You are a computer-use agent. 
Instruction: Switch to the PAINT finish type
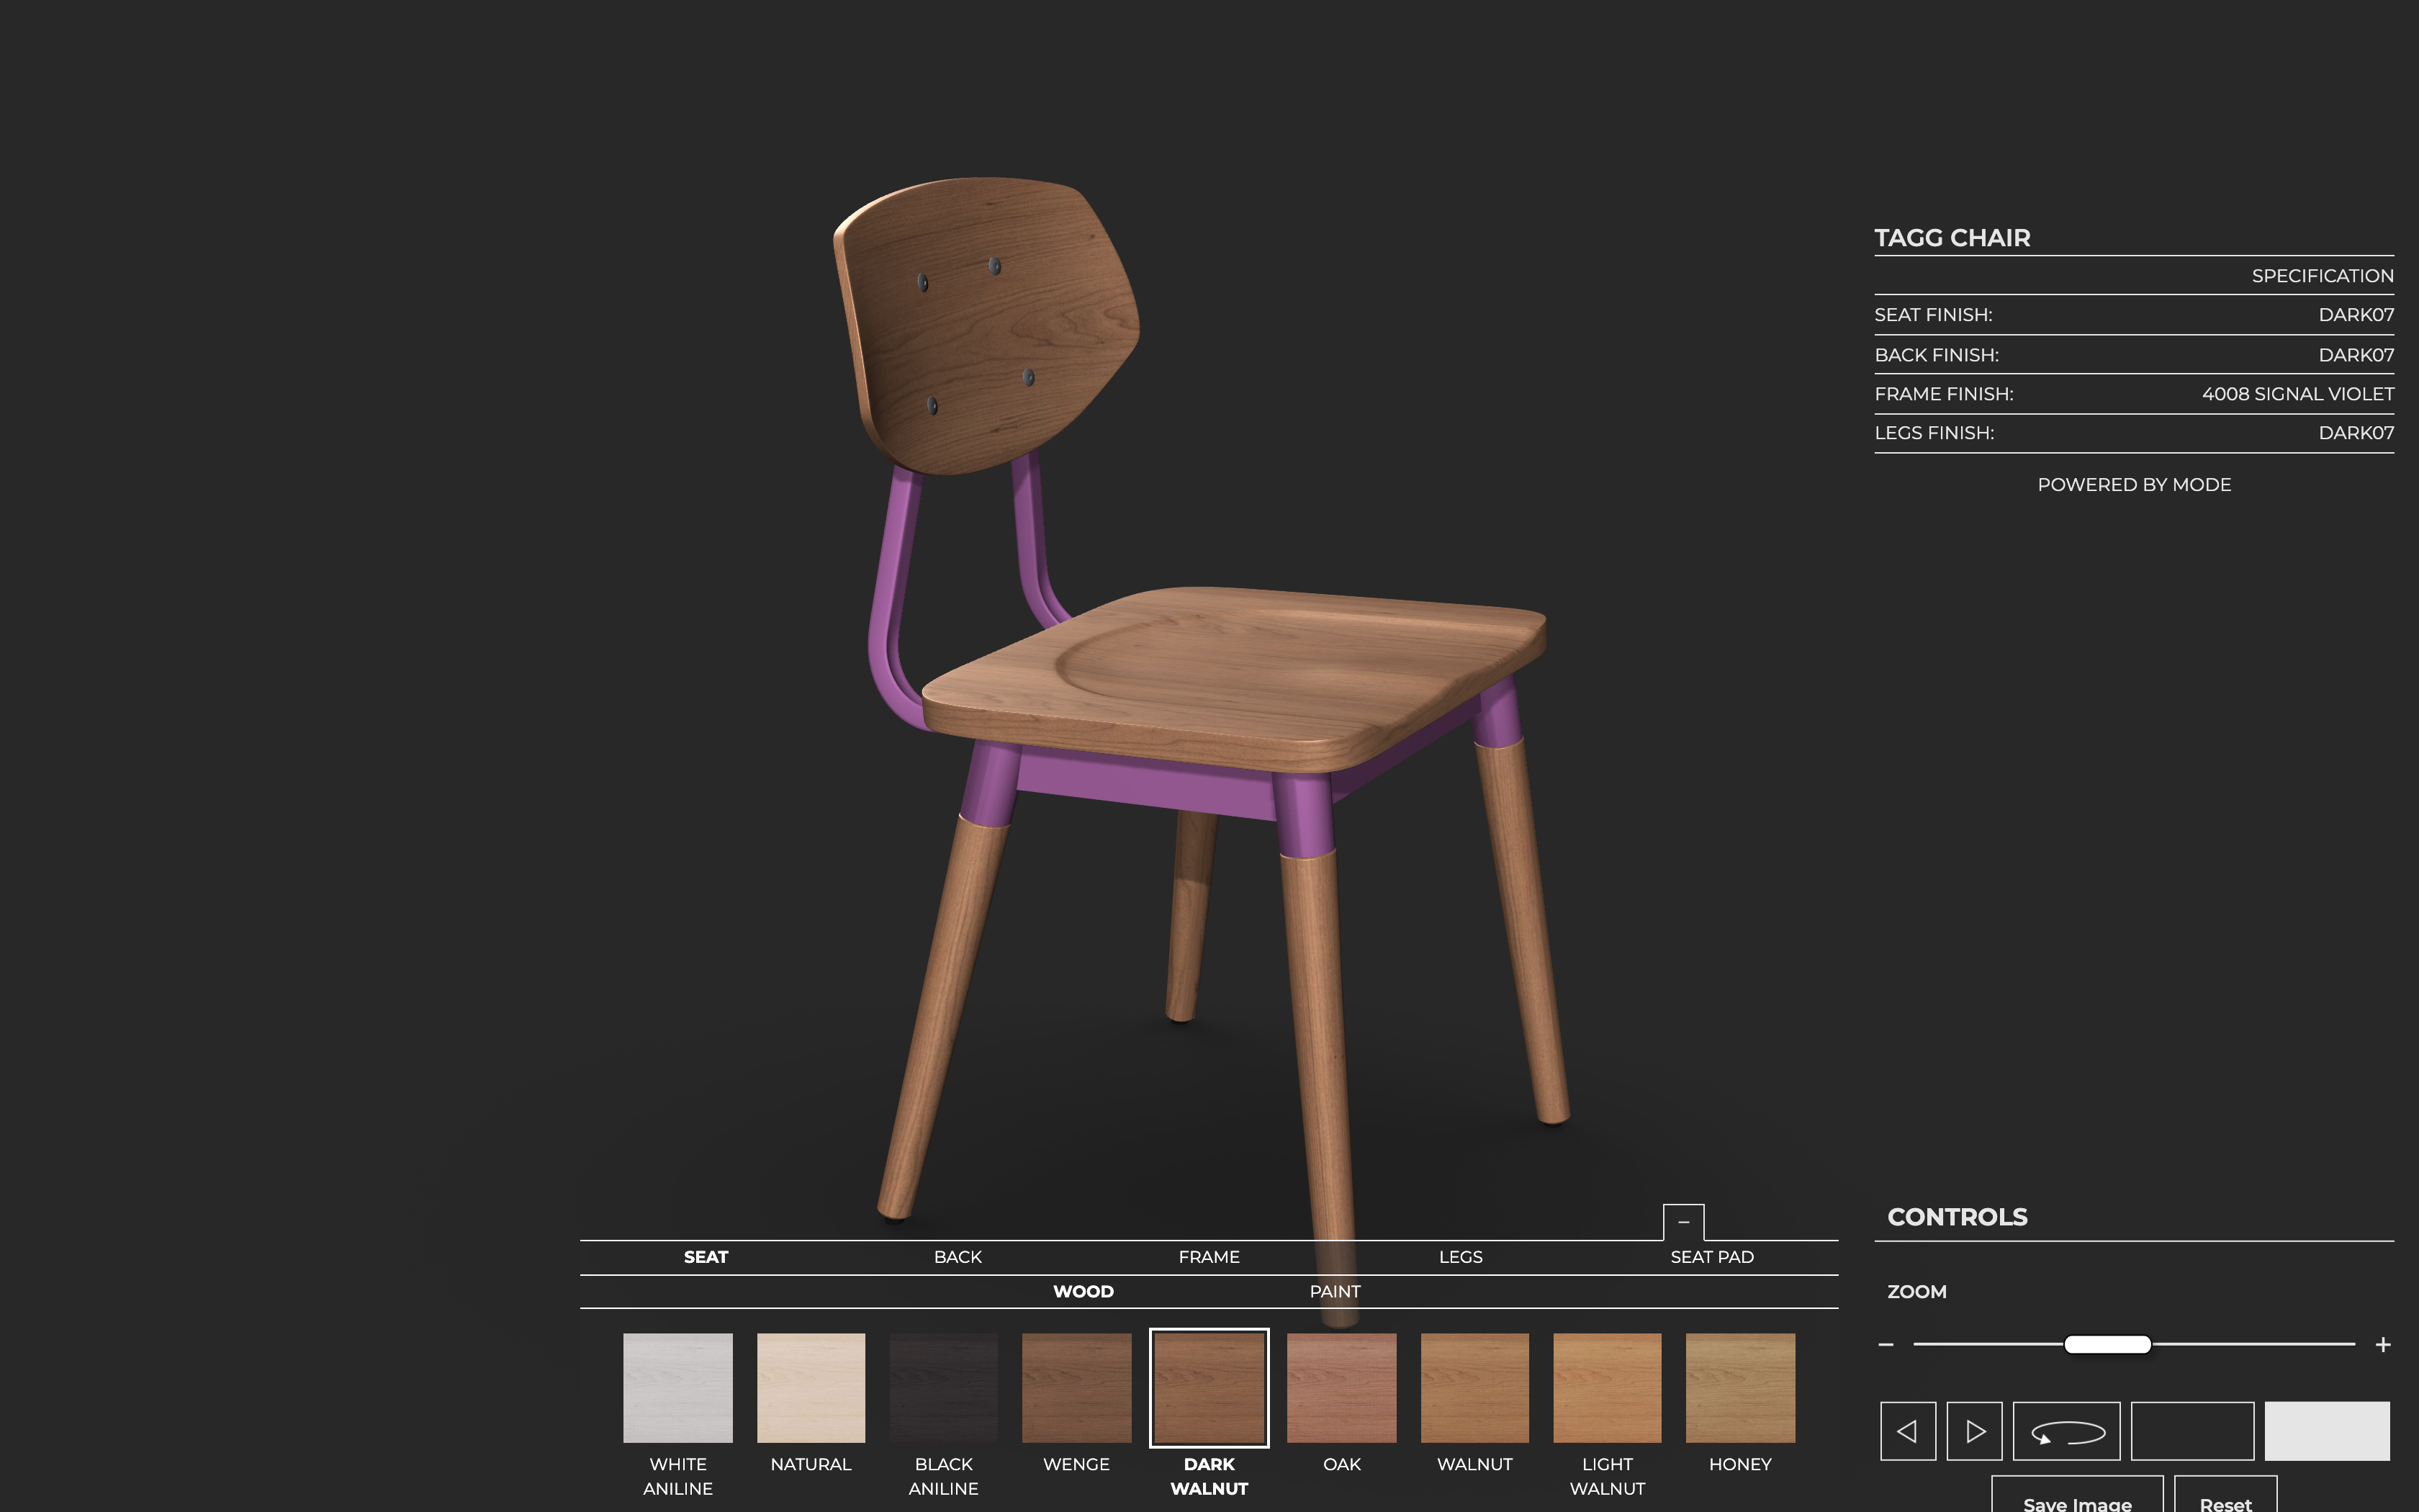click(1335, 1291)
